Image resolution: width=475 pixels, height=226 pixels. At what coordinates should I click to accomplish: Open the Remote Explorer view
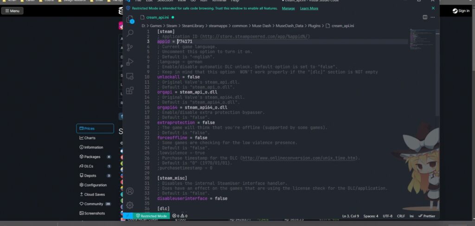click(x=130, y=76)
